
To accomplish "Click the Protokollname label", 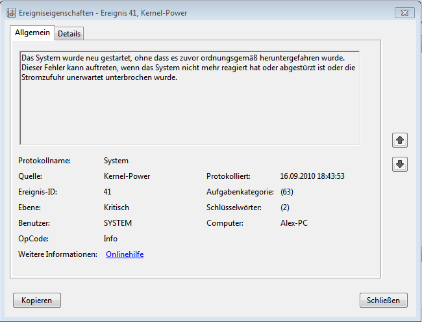I will point(44,161).
